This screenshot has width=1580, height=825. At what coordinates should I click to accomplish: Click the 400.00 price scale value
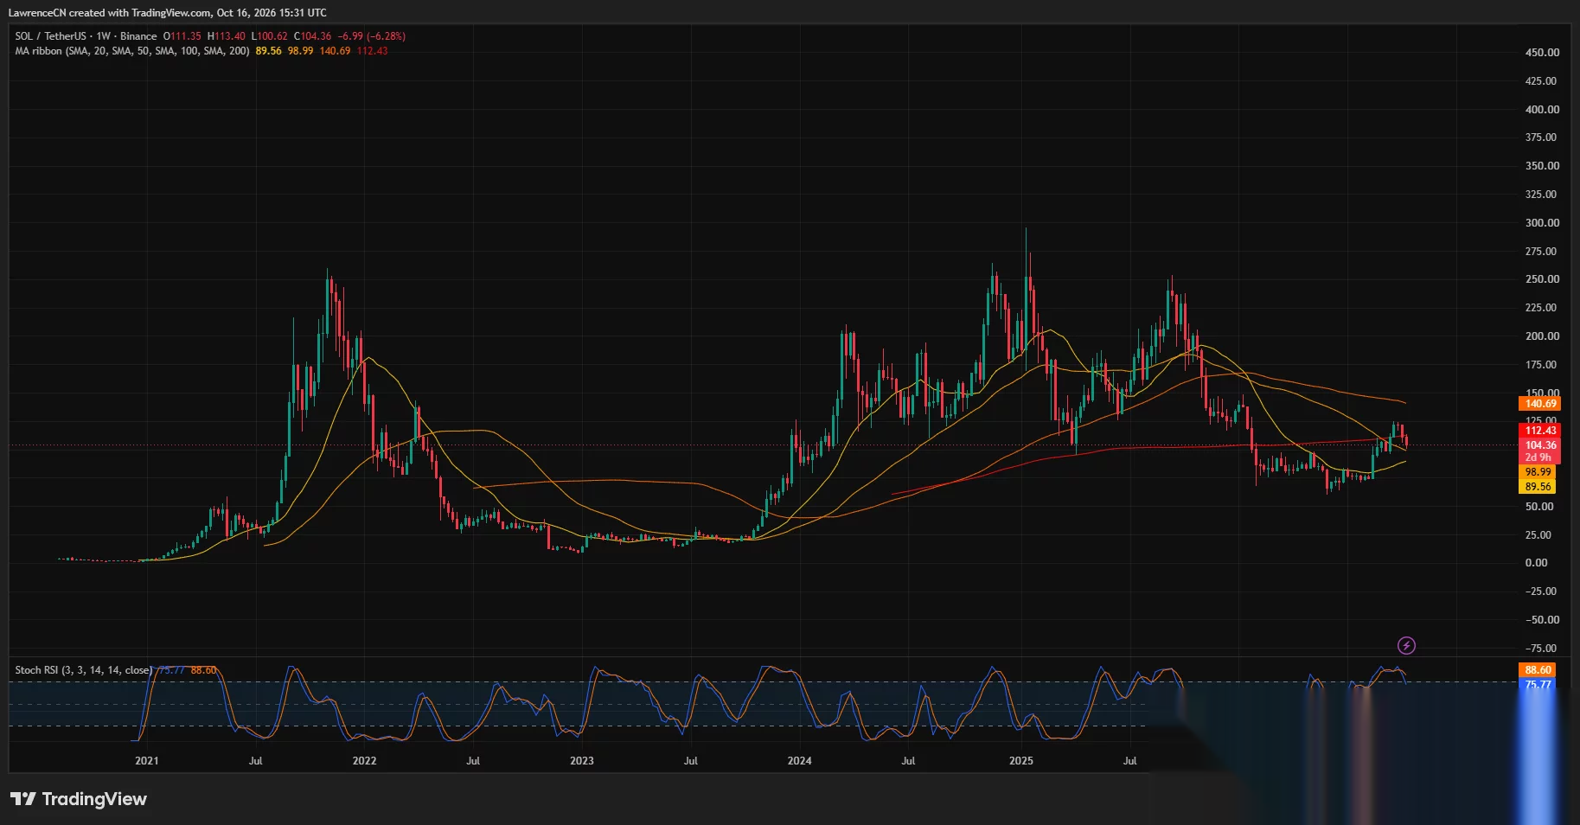coord(1542,110)
